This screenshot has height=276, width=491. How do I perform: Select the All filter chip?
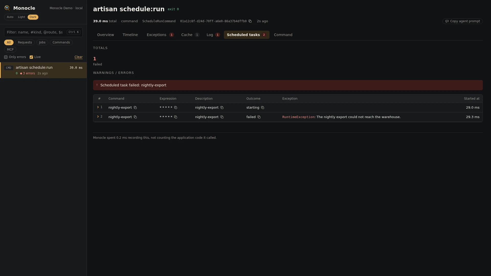(9, 42)
